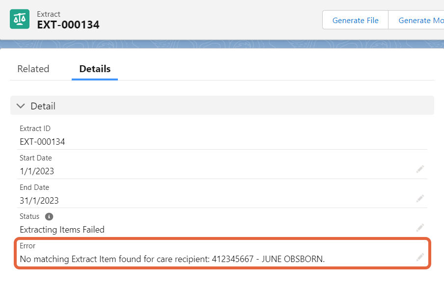This screenshot has width=444, height=290.
Task: Collapse the Detail section chevron
Action: [21, 106]
